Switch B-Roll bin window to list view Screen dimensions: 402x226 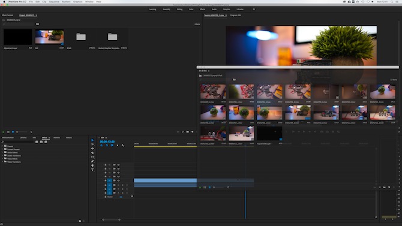(205, 187)
